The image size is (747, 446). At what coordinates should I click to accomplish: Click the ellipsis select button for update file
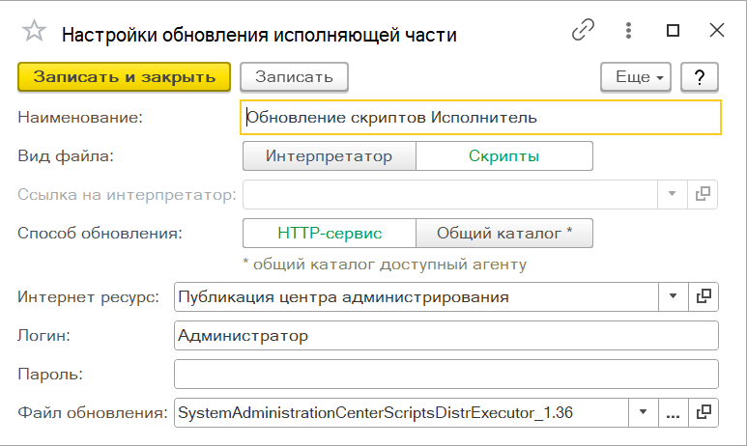click(x=673, y=412)
